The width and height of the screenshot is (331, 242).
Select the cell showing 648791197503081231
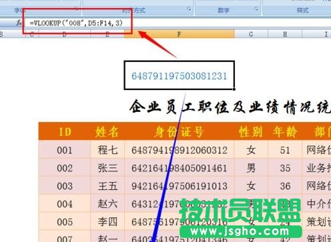(x=179, y=75)
